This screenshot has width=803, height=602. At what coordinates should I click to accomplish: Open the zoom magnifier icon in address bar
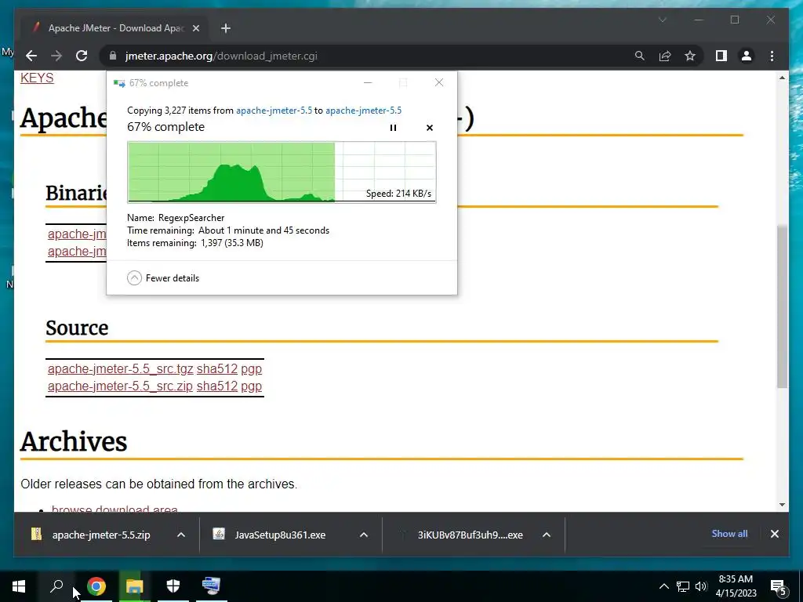coord(640,56)
